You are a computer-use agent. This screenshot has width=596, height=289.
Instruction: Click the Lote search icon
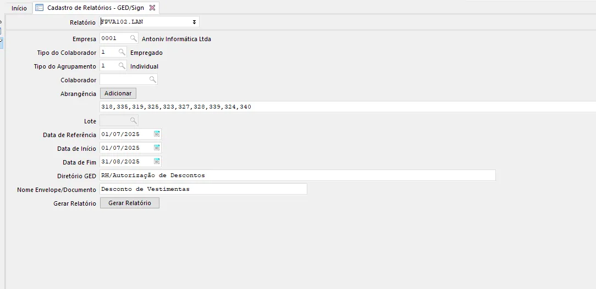coord(133,121)
